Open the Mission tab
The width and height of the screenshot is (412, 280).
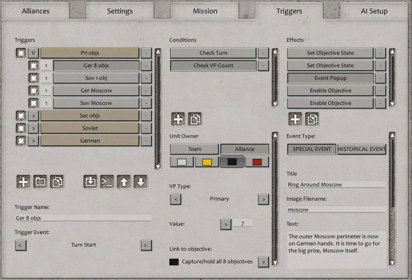click(x=205, y=11)
